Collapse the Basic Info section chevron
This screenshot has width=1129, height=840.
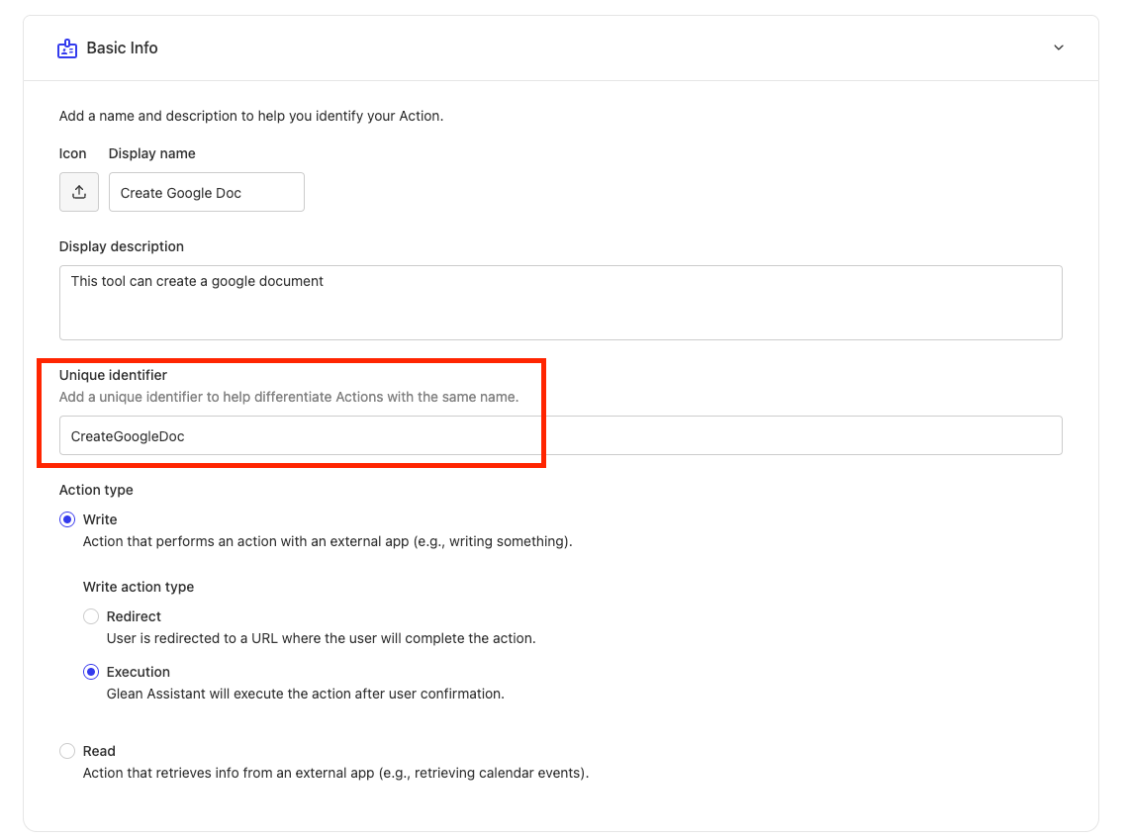tap(1059, 47)
